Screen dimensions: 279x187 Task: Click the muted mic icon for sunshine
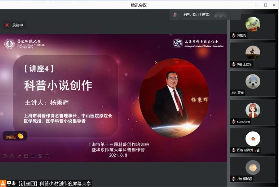(234, 122)
